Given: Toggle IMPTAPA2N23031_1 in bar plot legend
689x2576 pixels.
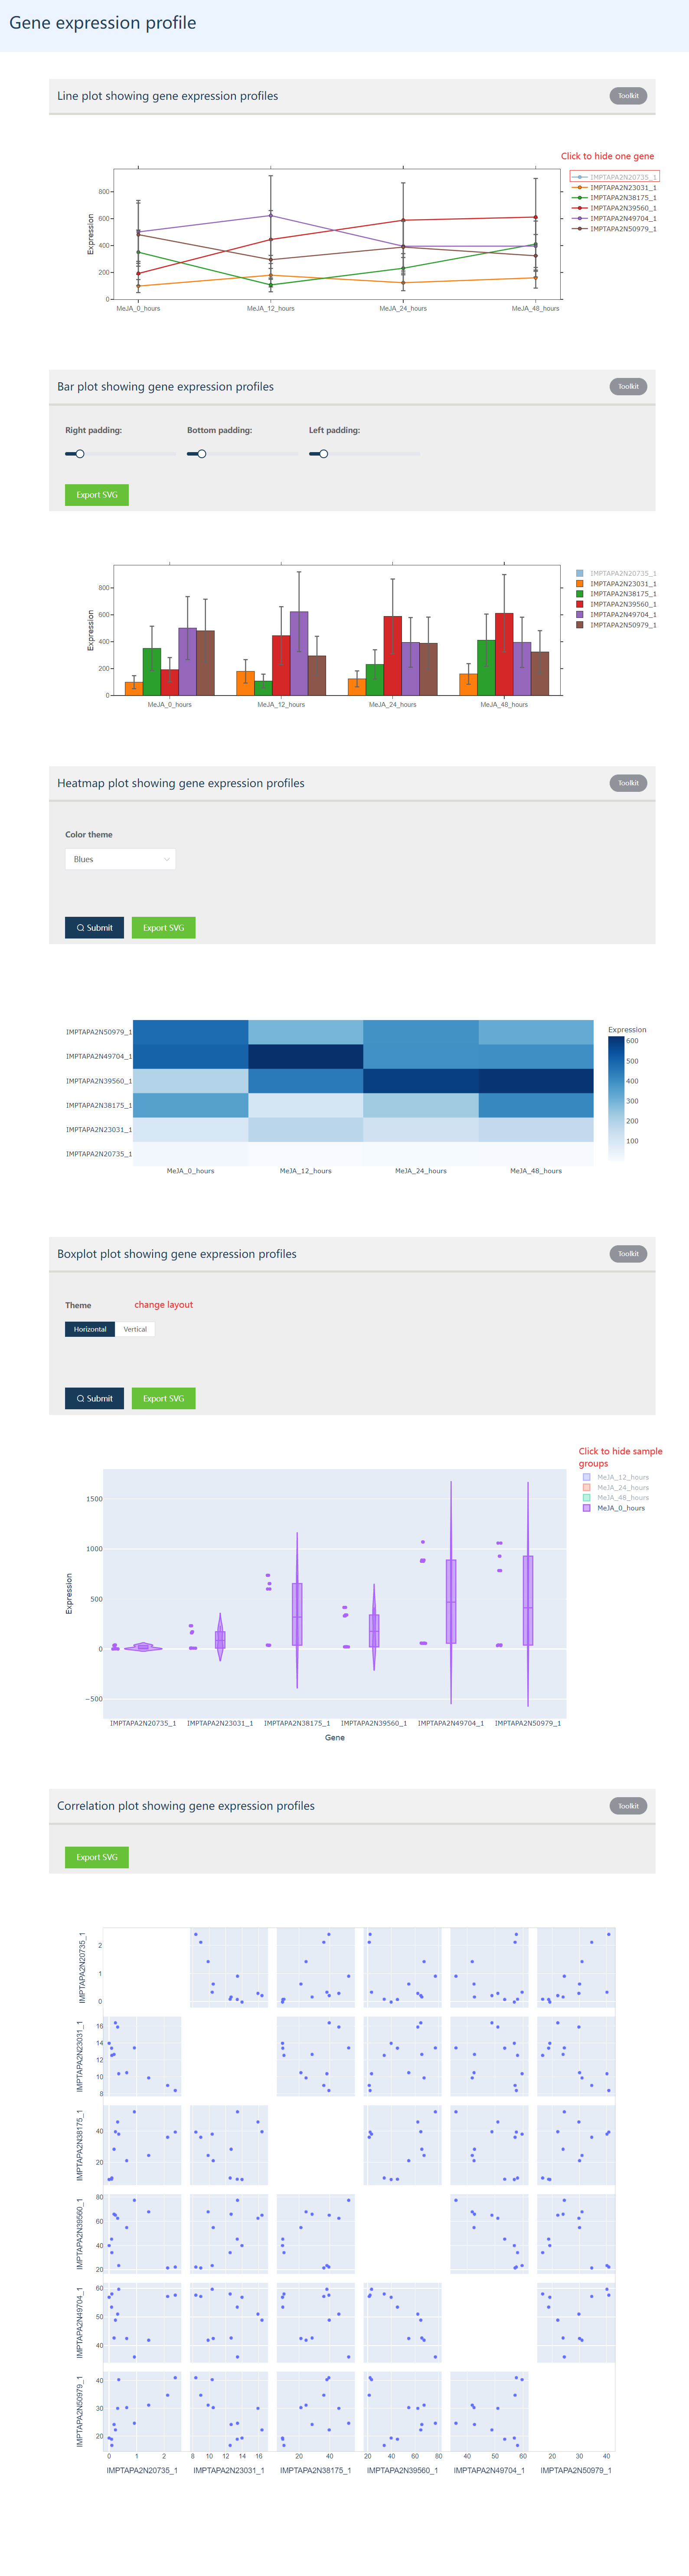Looking at the screenshot, I should (617, 584).
